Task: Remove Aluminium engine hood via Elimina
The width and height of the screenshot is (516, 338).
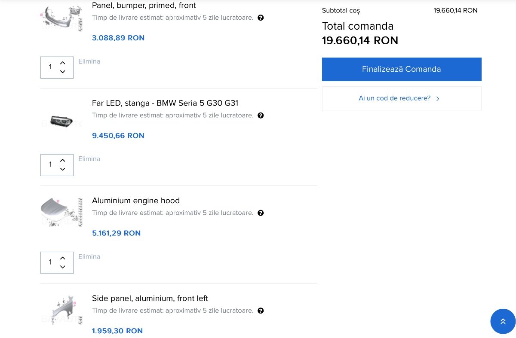Action: [x=89, y=256]
